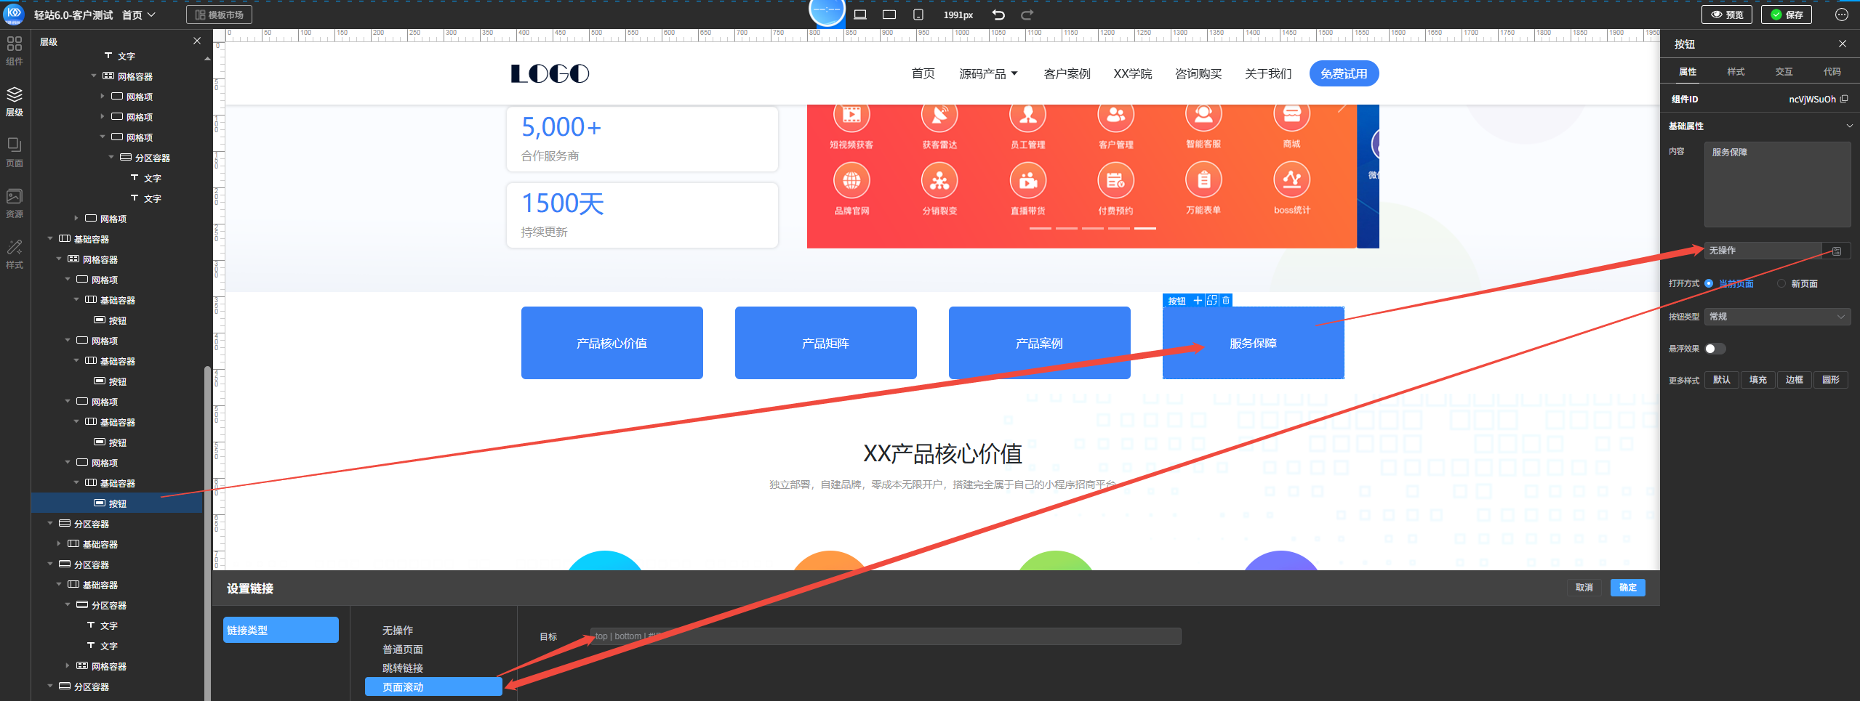Select 链接类型 in link settings
Screen dimensions: 1860x701
[281, 630]
